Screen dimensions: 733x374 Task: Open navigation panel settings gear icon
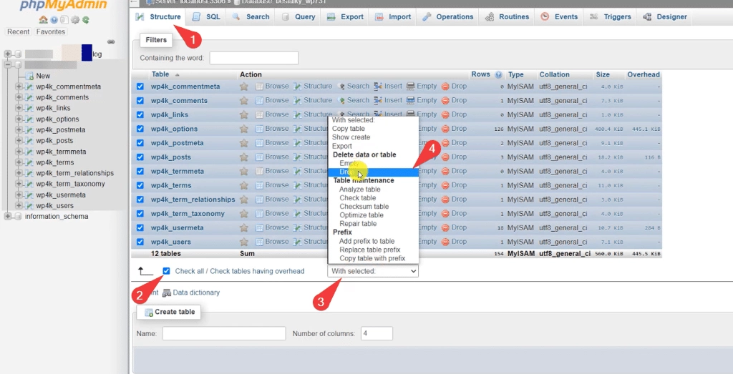(x=74, y=20)
